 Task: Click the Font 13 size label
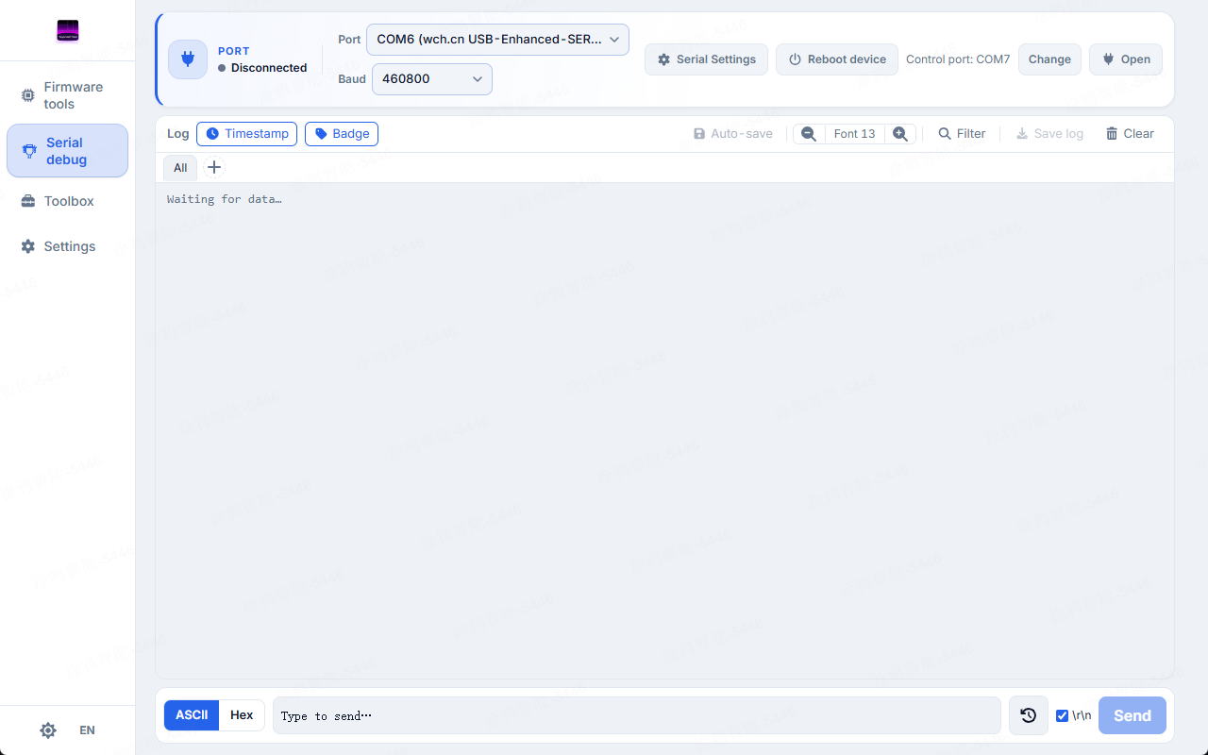point(855,134)
